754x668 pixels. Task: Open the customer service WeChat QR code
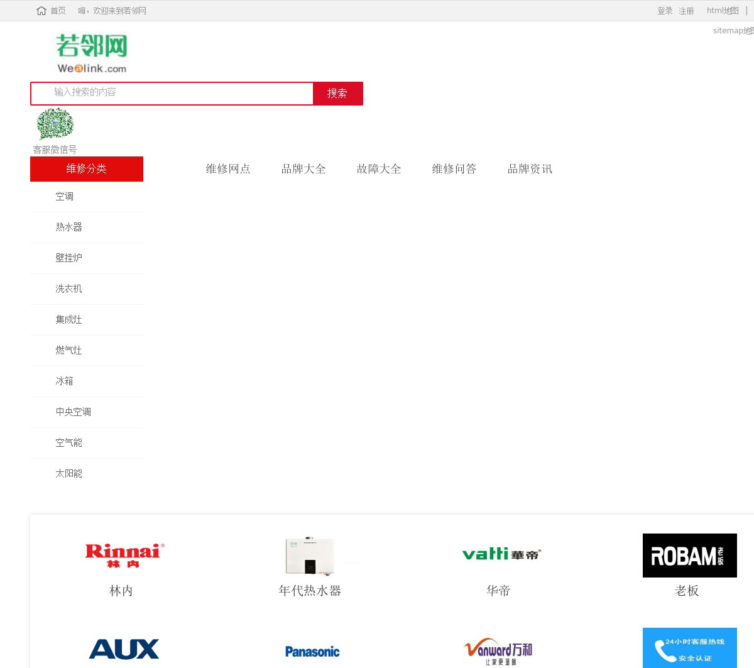pos(55,124)
